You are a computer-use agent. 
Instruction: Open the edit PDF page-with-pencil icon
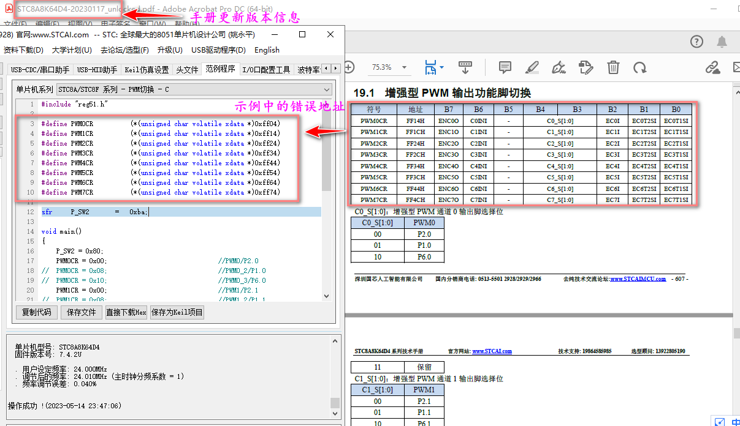pos(586,67)
